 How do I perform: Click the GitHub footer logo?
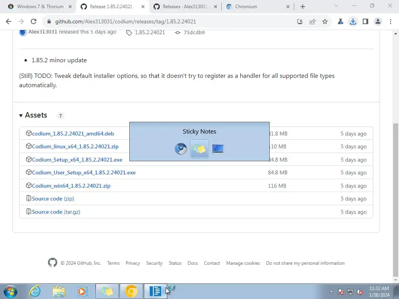pos(53,262)
